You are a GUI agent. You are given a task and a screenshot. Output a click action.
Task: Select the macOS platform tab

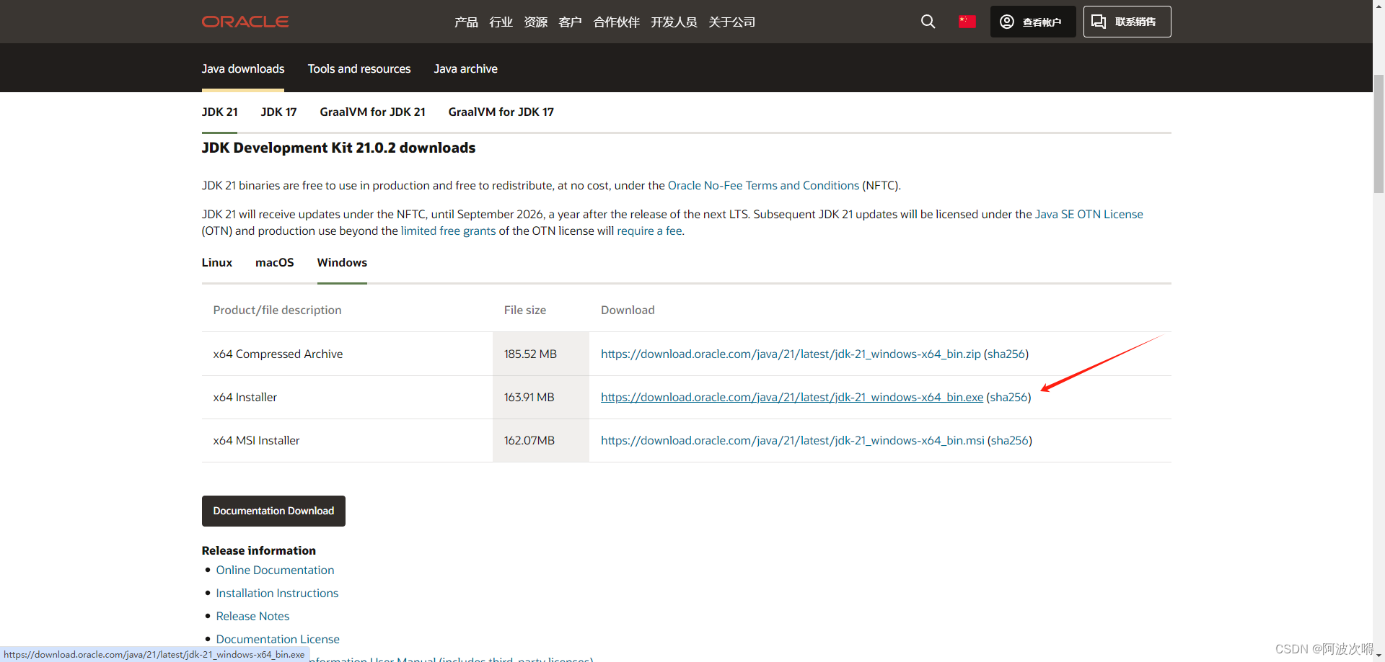point(274,262)
